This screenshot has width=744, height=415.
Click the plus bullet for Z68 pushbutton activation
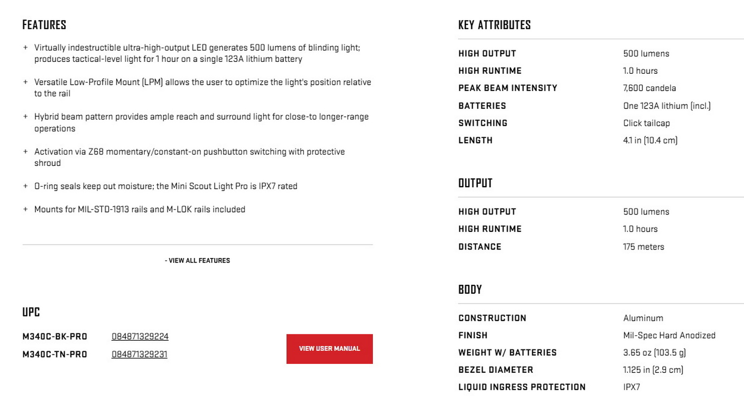pyautogui.click(x=25, y=152)
